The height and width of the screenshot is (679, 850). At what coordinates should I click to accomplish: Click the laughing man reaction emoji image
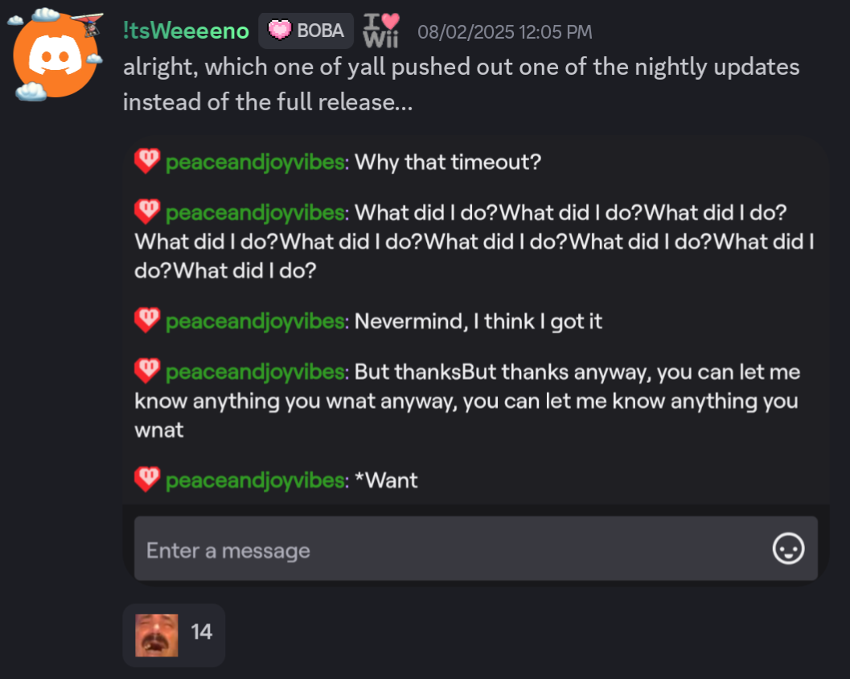pos(157,635)
